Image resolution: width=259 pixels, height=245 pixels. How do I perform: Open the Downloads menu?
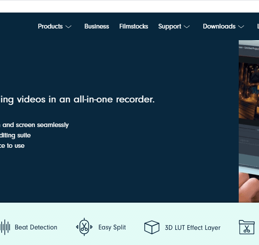219,26
